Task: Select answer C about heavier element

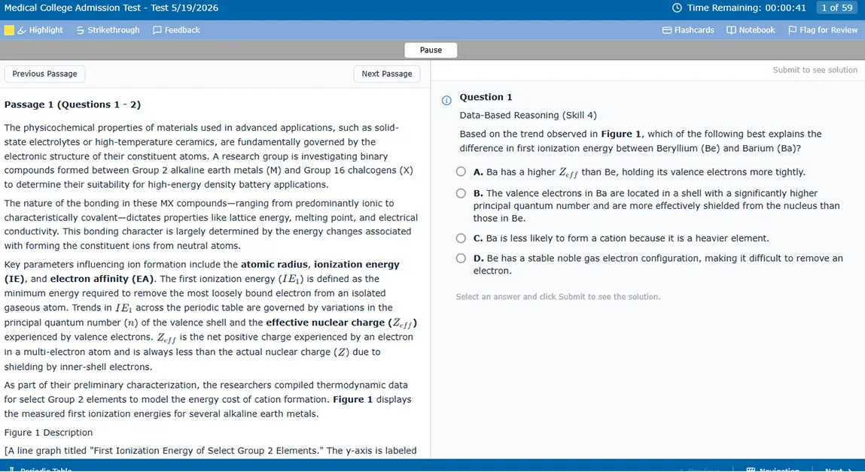Action: 461,238
